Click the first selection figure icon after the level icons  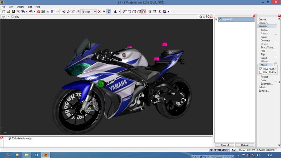tap(150, 12)
